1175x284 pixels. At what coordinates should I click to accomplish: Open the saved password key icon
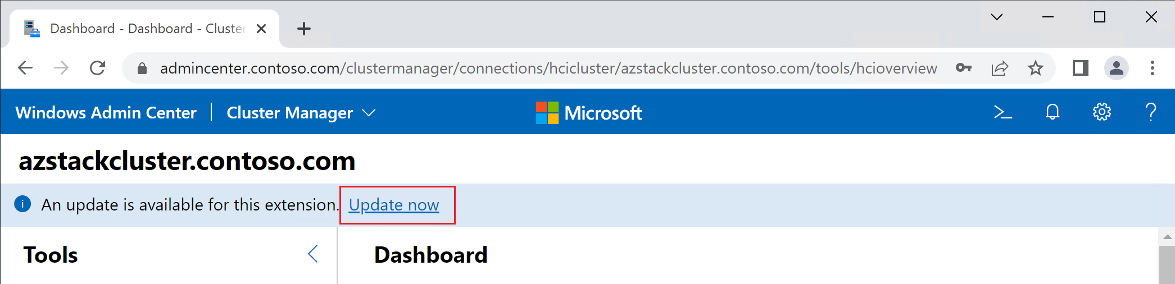coord(964,68)
